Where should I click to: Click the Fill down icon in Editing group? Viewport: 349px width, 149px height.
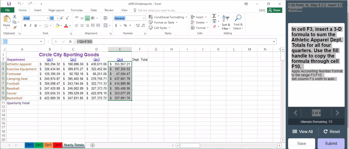pos(214,21)
